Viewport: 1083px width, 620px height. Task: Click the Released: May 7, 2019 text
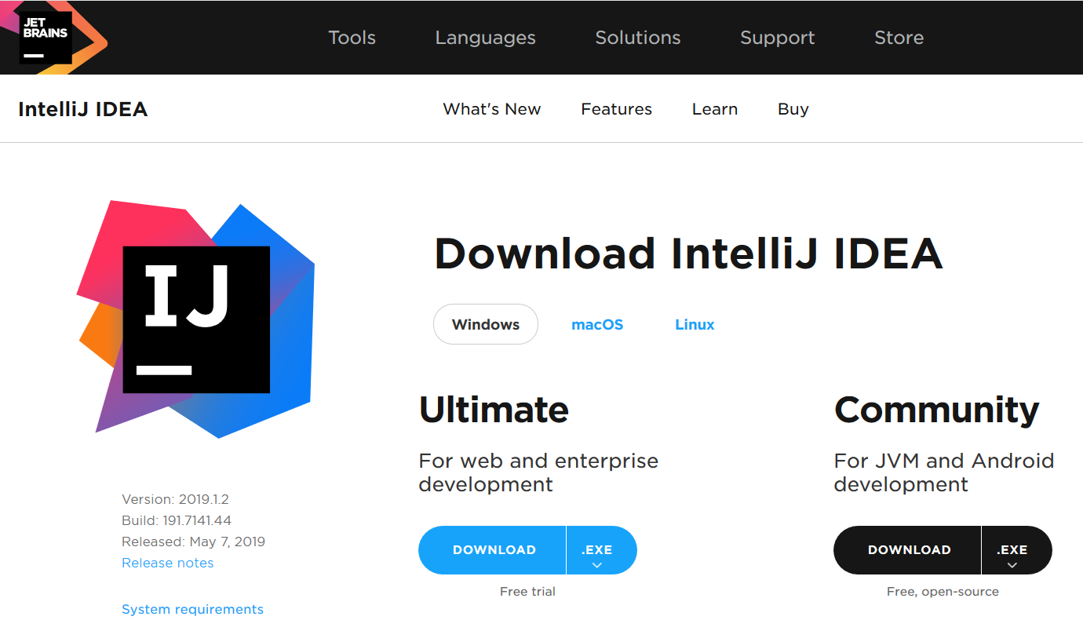point(193,542)
